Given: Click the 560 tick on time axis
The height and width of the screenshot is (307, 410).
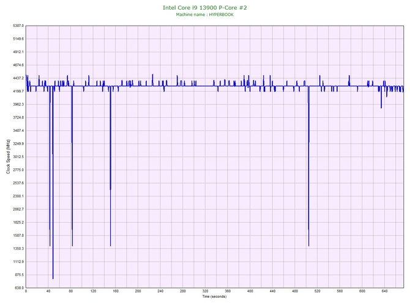Looking at the screenshot, I should tap(340, 291).
